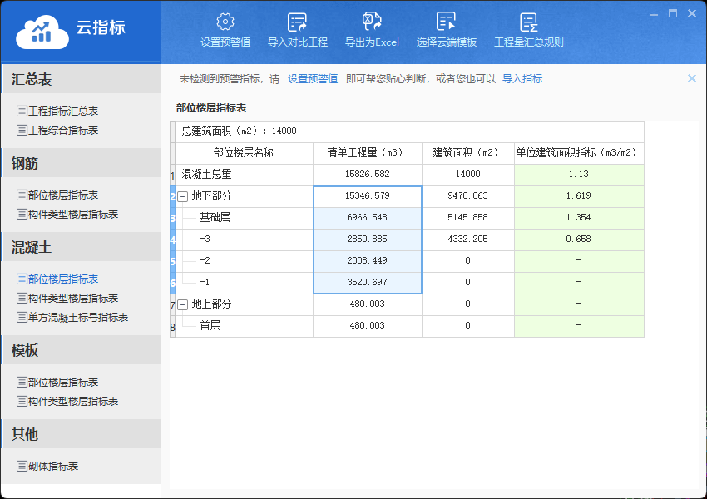Screen dimensions: 707x499
Task: Click the 0.658 indicator cell
Action: click(579, 240)
